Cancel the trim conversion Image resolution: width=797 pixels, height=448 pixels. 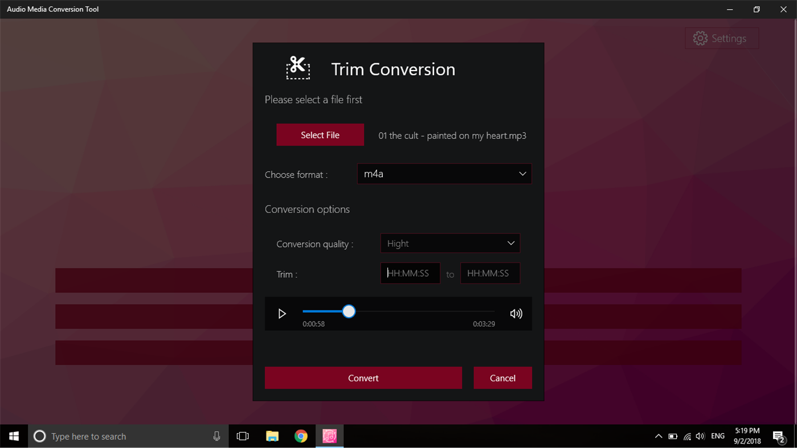click(x=502, y=377)
